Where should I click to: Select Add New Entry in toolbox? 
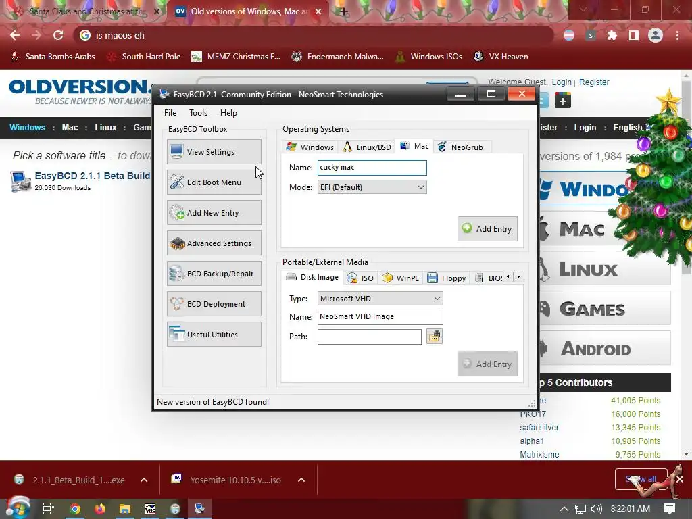point(214,213)
